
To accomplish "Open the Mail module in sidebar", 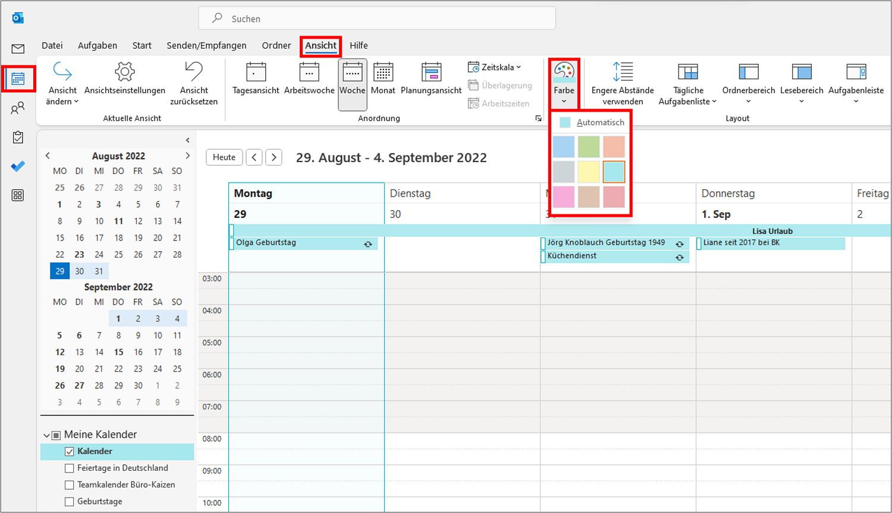I will 18,49.
